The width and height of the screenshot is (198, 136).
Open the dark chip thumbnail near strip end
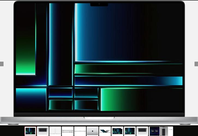[155, 131]
